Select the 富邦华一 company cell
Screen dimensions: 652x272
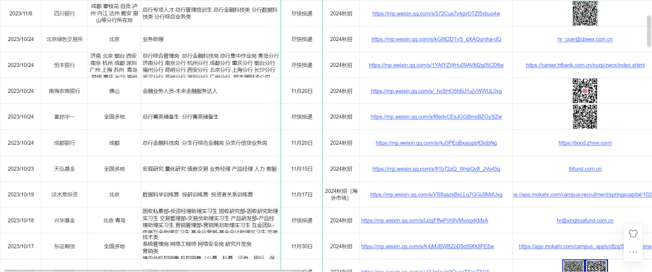coord(65,117)
